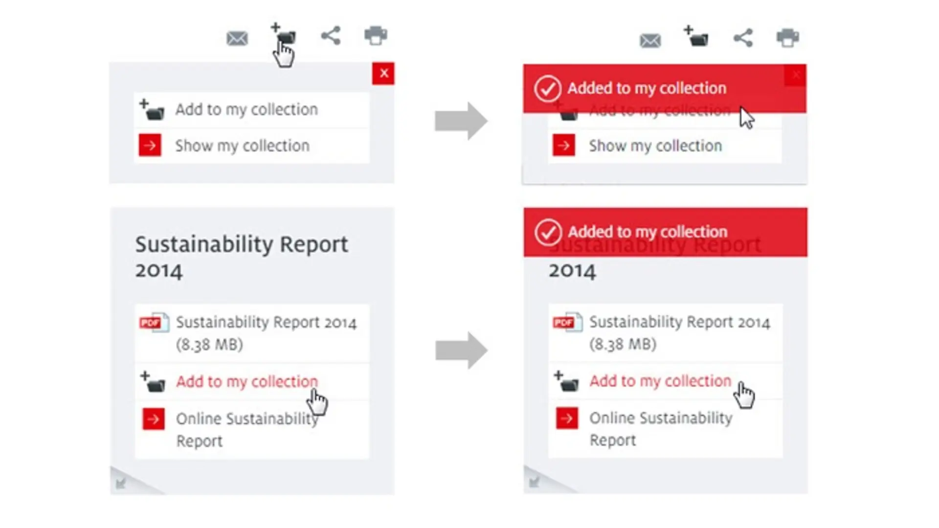Click the envelope icon on the right toolbar
This screenshot has width=939, height=528.
pyautogui.click(x=650, y=40)
